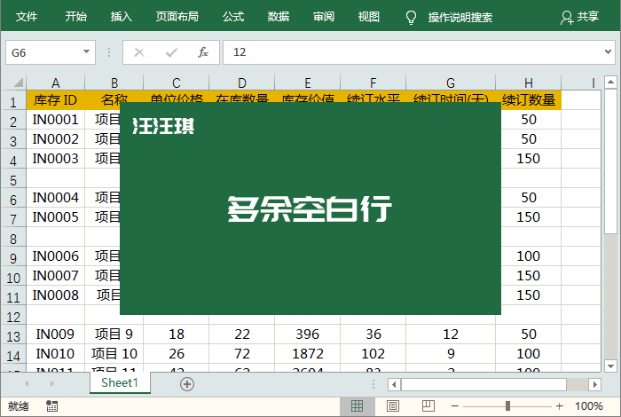Click the horizontal scrollbar right arrow
This screenshot has width=621, height=417.
click(595, 384)
